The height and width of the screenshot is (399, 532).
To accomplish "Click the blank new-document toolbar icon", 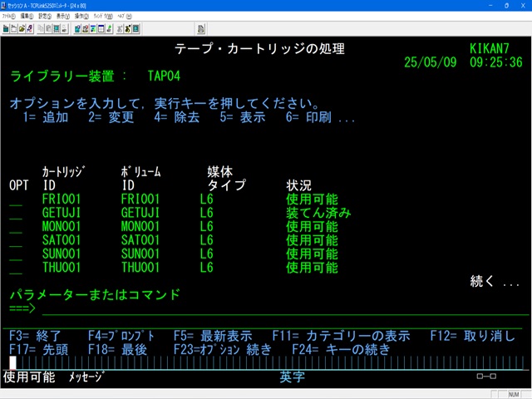I will point(13,29).
